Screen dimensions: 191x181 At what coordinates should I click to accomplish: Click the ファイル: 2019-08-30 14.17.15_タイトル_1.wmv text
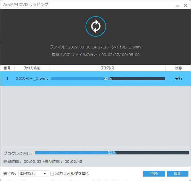click(x=96, y=47)
